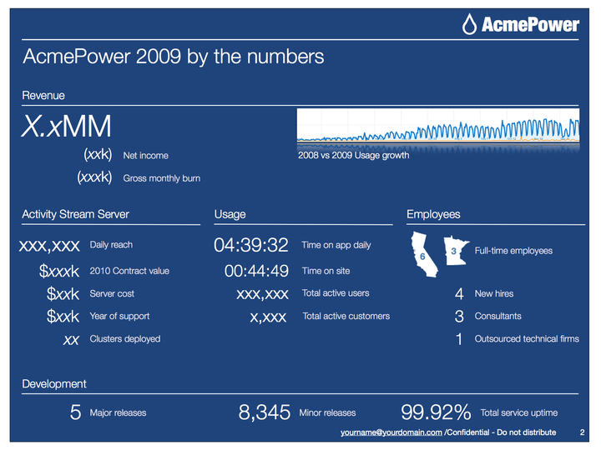601x455 pixels.
Task: Click the number 3 beside Consultants
Action: [459, 317]
